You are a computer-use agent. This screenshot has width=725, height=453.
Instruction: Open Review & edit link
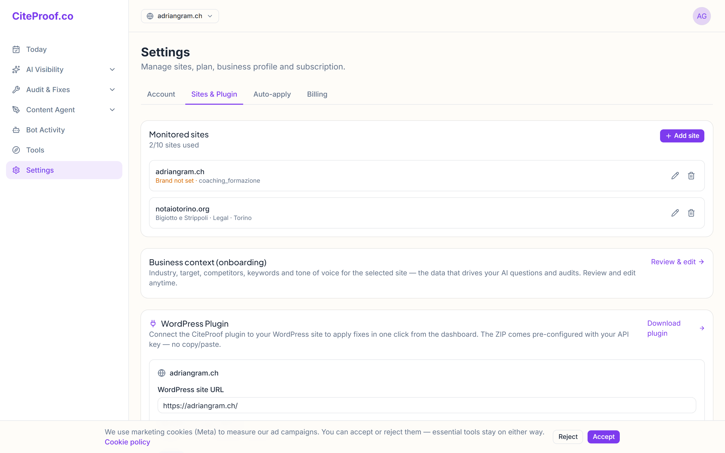coord(677,262)
